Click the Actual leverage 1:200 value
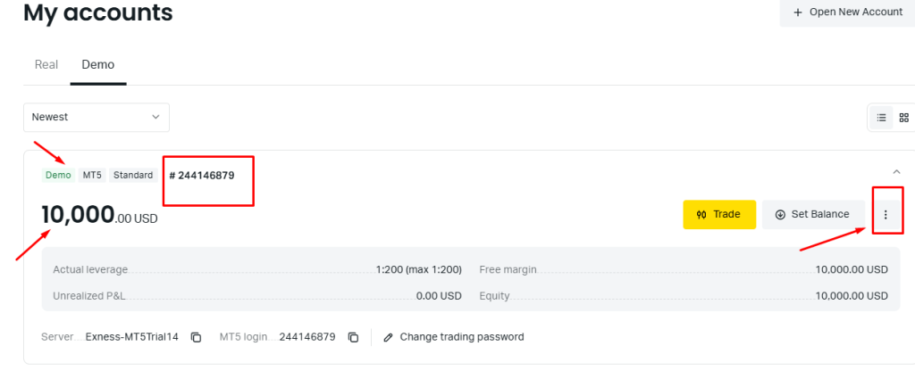This screenshot has height=379, width=915. 418,269
